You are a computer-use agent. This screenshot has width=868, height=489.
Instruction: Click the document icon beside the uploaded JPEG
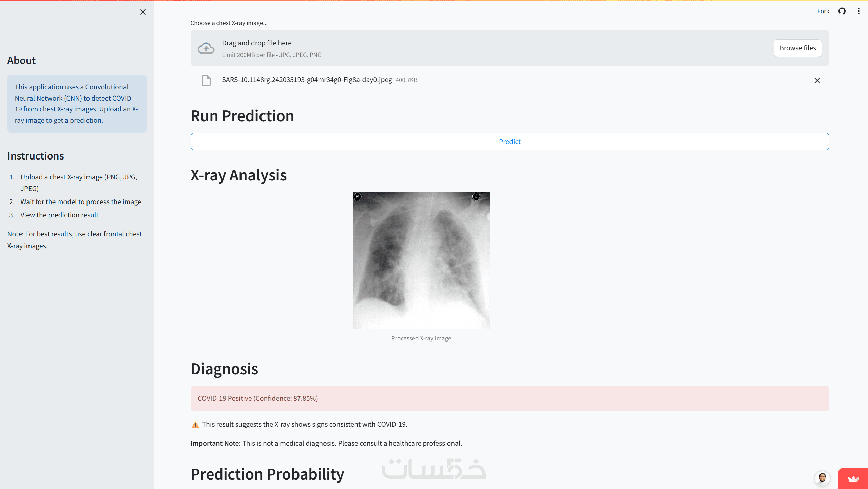pos(206,80)
